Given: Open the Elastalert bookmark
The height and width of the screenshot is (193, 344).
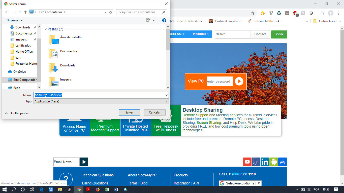Looking at the screenshot, I should [226, 21].
